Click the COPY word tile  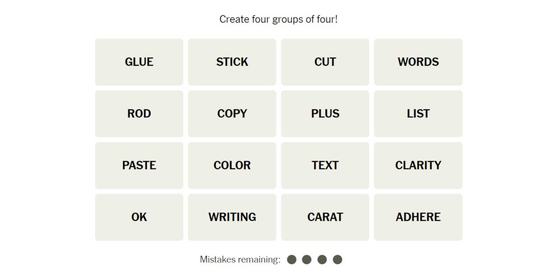(232, 114)
